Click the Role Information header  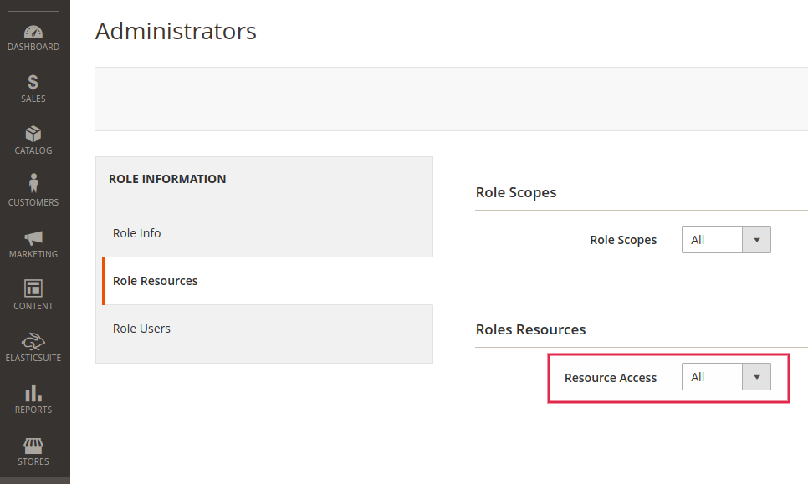(x=167, y=178)
